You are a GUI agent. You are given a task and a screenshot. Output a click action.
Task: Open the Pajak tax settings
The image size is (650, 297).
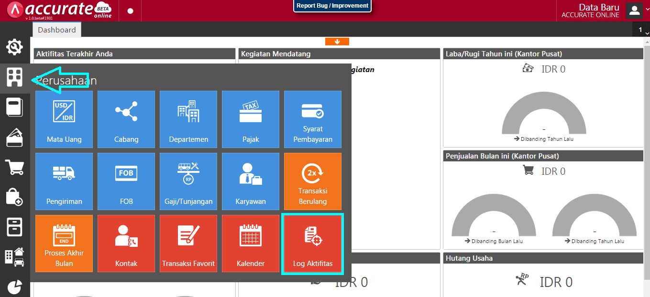pos(250,119)
